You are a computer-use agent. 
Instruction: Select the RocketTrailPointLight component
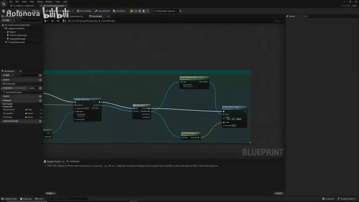pos(18,35)
